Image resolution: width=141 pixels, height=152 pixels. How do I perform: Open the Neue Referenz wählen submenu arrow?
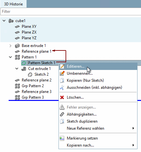coord(133,128)
